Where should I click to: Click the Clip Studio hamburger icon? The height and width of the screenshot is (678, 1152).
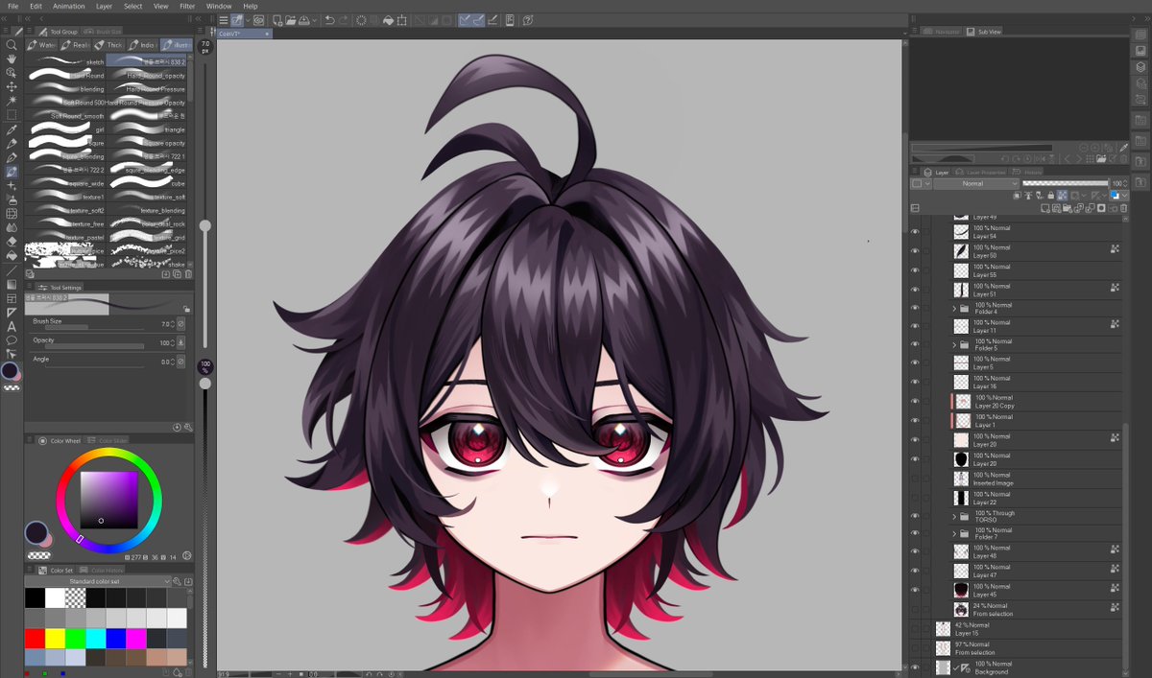coord(224,20)
